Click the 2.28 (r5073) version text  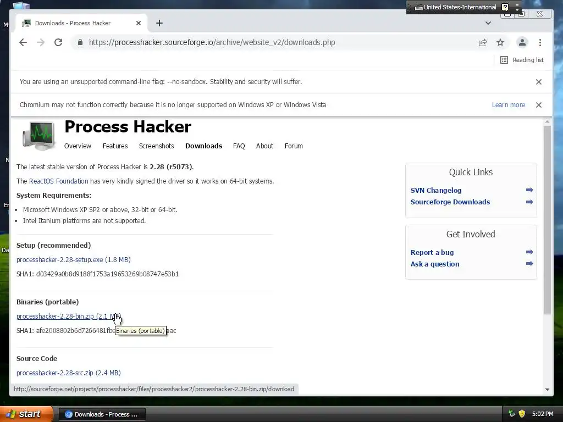[171, 167]
